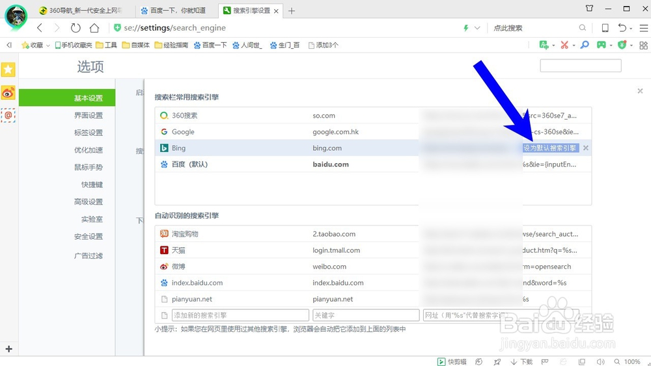This screenshot has width=651, height=366.
Task: Select 鼠标手势 in options menu
Action: pos(89,167)
